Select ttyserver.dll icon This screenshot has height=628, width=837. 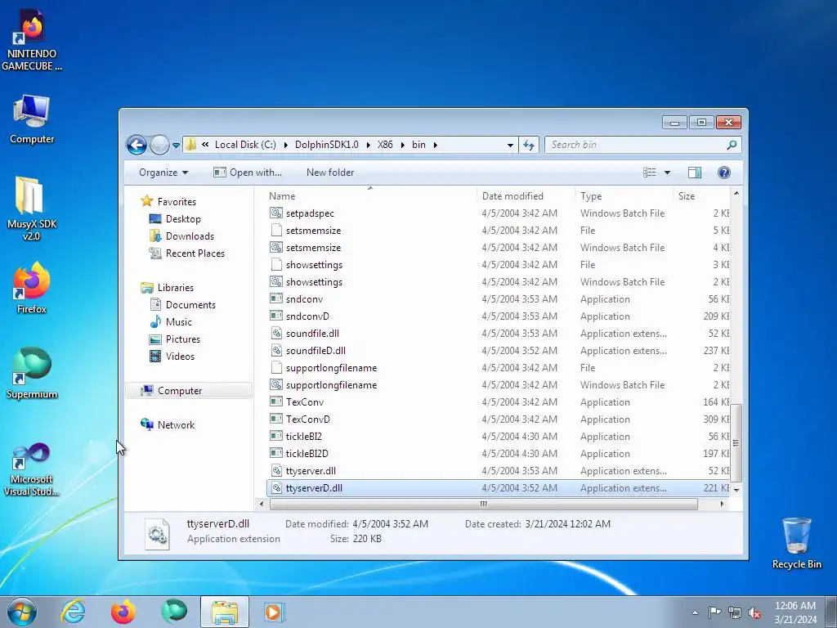276,470
